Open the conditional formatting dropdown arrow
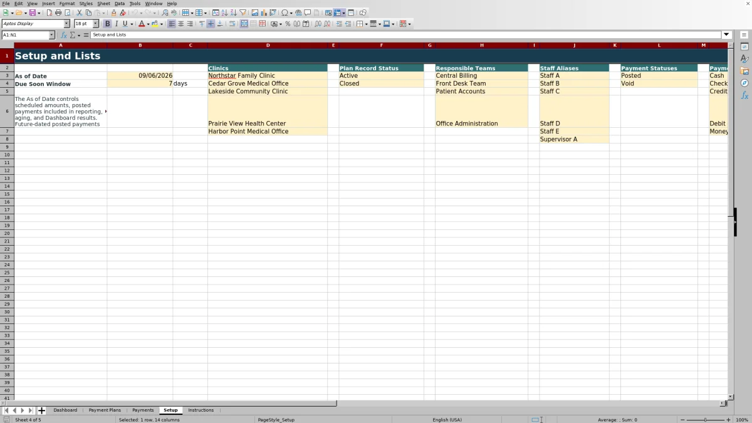The height and width of the screenshot is (423, 752). 409,24
